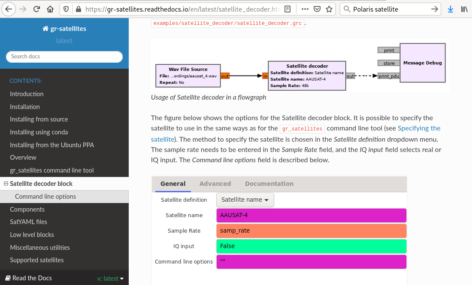
Task: Open tracking protection shield info
Action: 66,9
